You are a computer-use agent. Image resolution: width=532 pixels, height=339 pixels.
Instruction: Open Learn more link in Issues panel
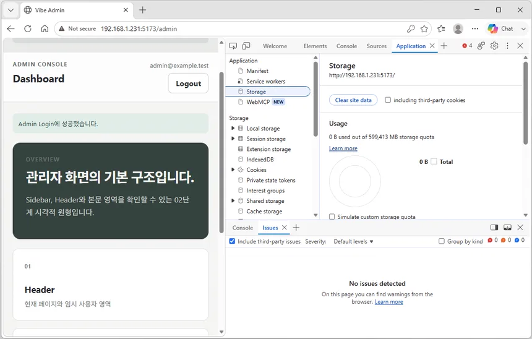(x=389, y=302)
